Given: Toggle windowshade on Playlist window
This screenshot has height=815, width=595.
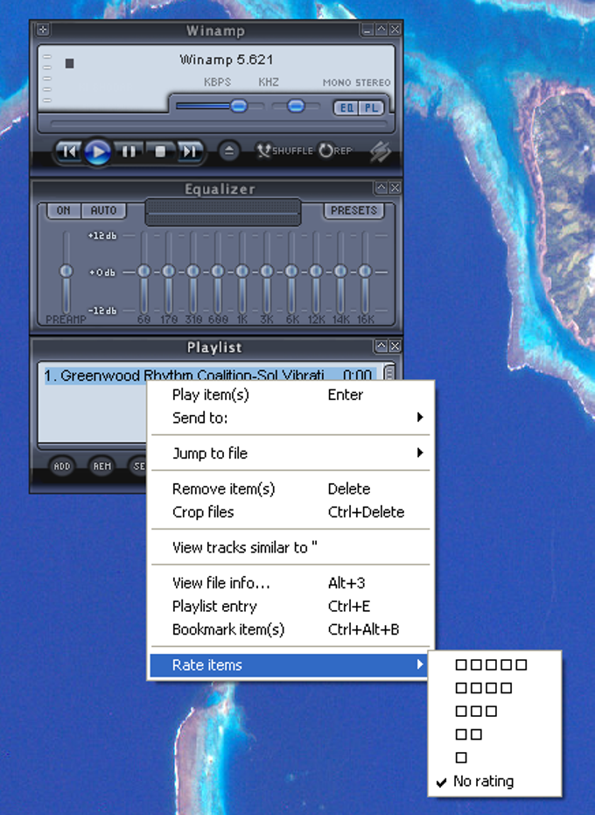Looking at the screenshot, I should click(x=381, y=346).
